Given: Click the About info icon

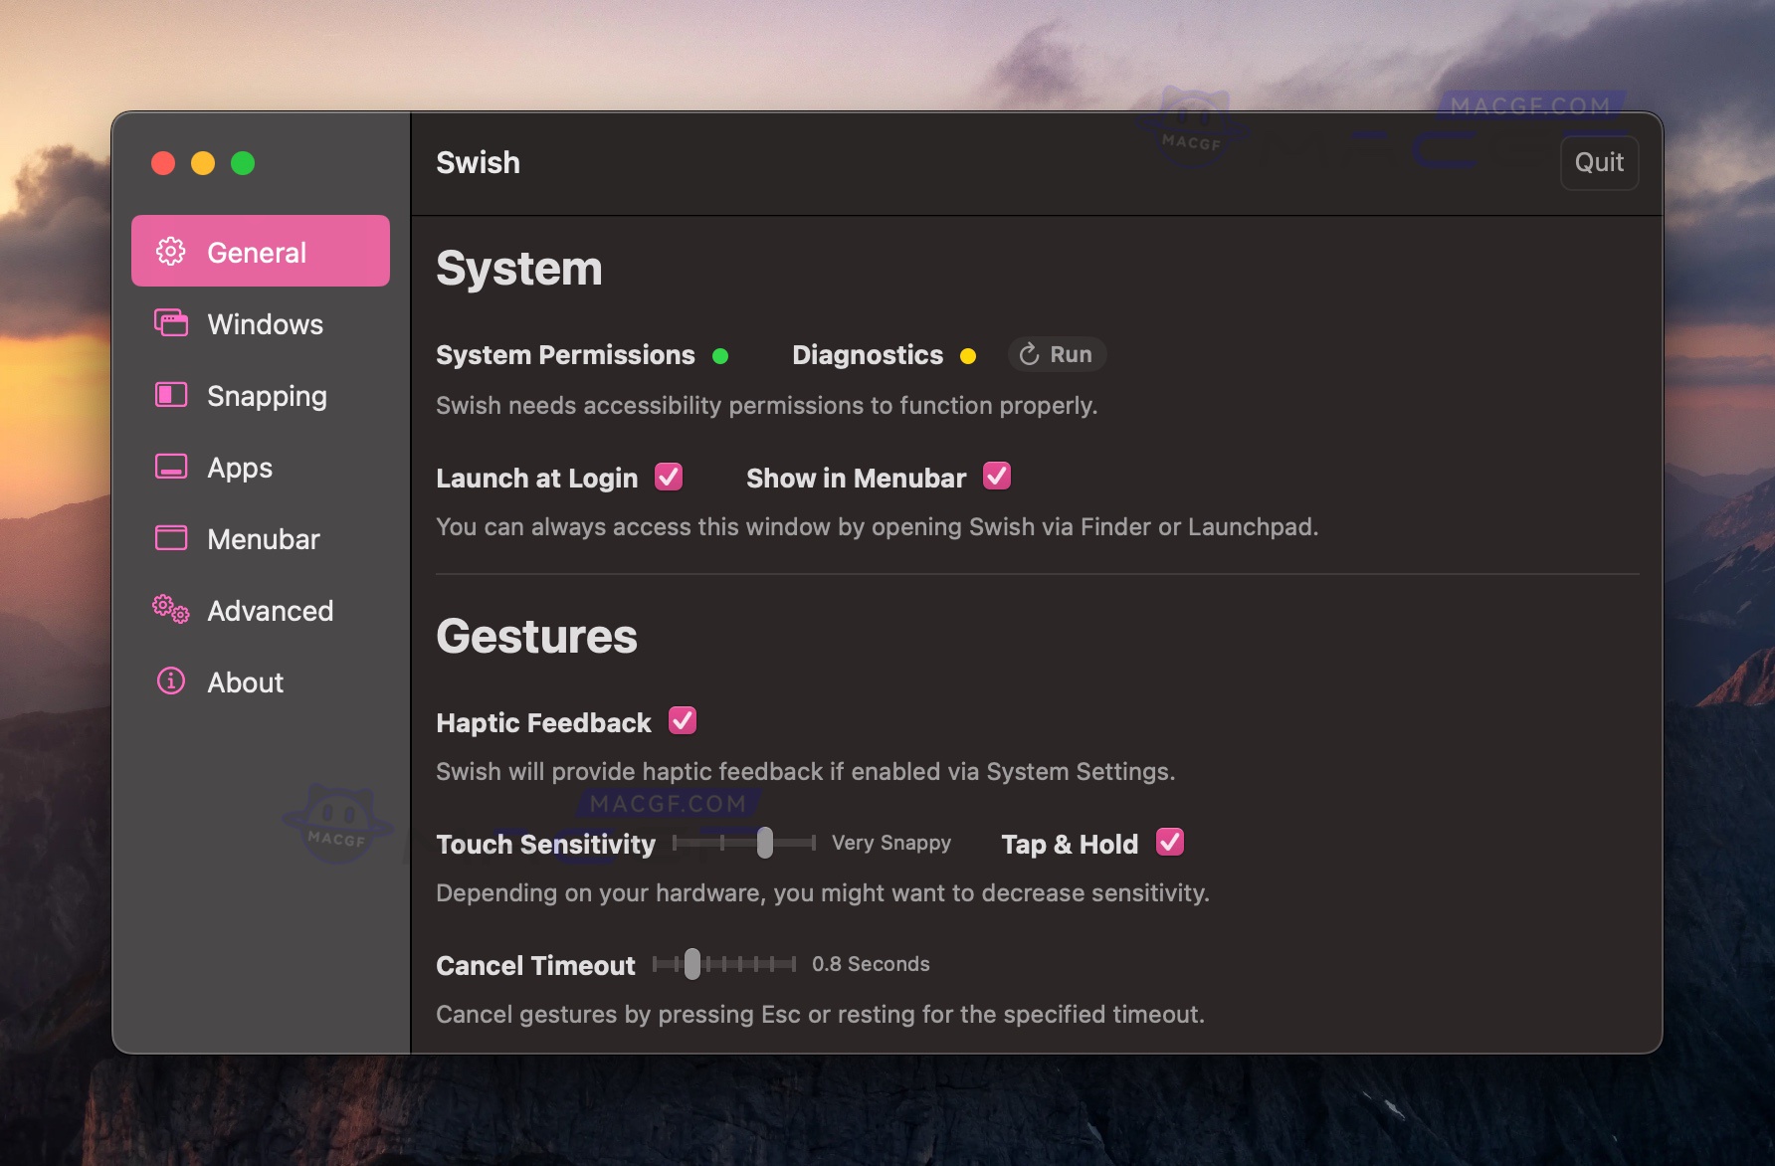Looking at the screenshot, I should (169, 681).
